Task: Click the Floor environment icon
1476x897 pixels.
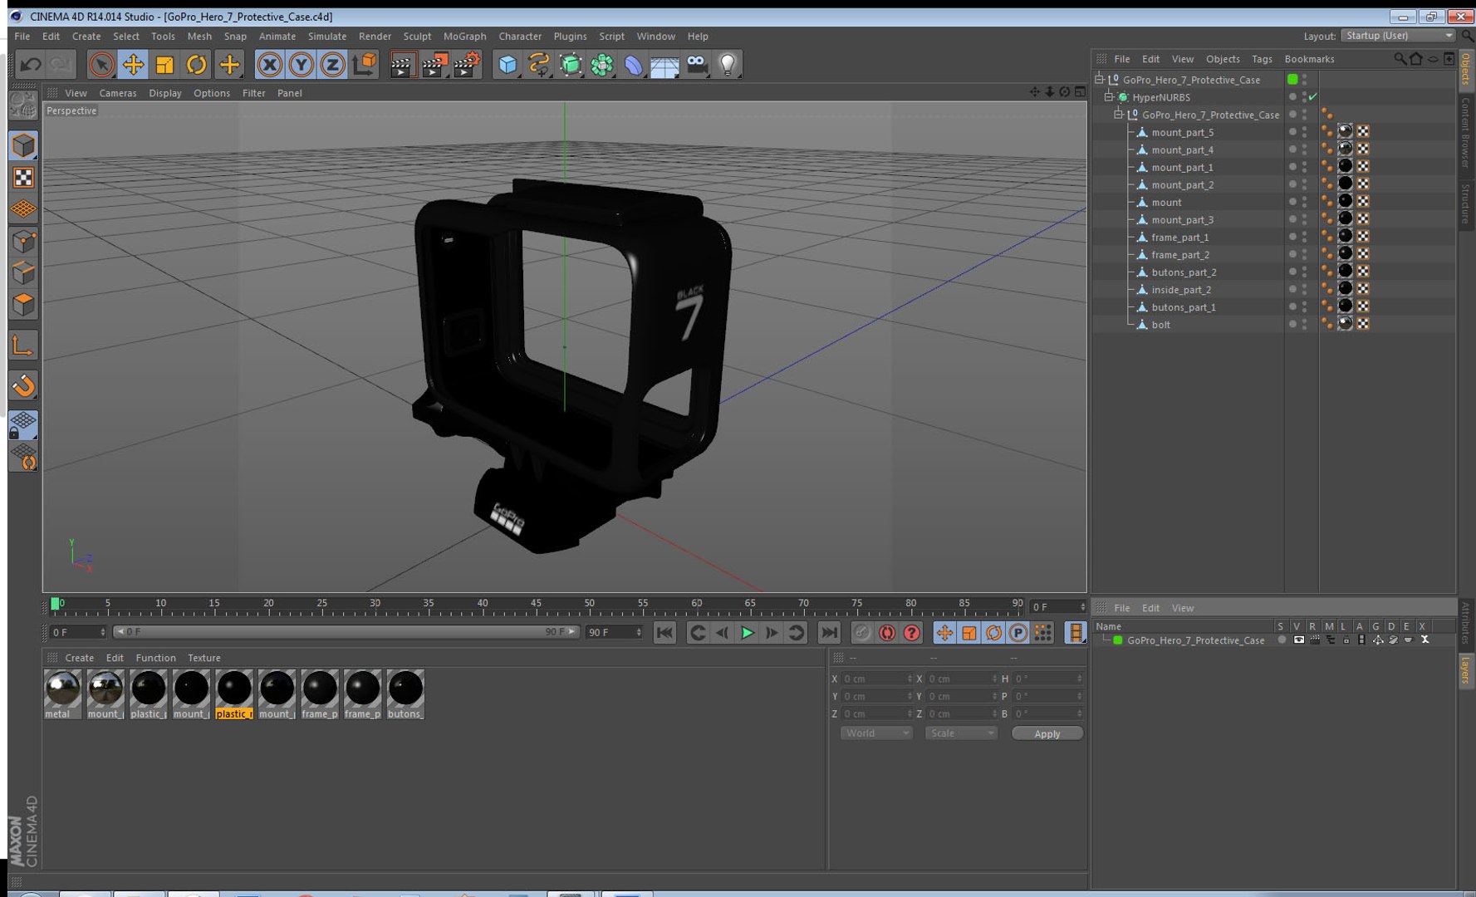Action: 665,64
